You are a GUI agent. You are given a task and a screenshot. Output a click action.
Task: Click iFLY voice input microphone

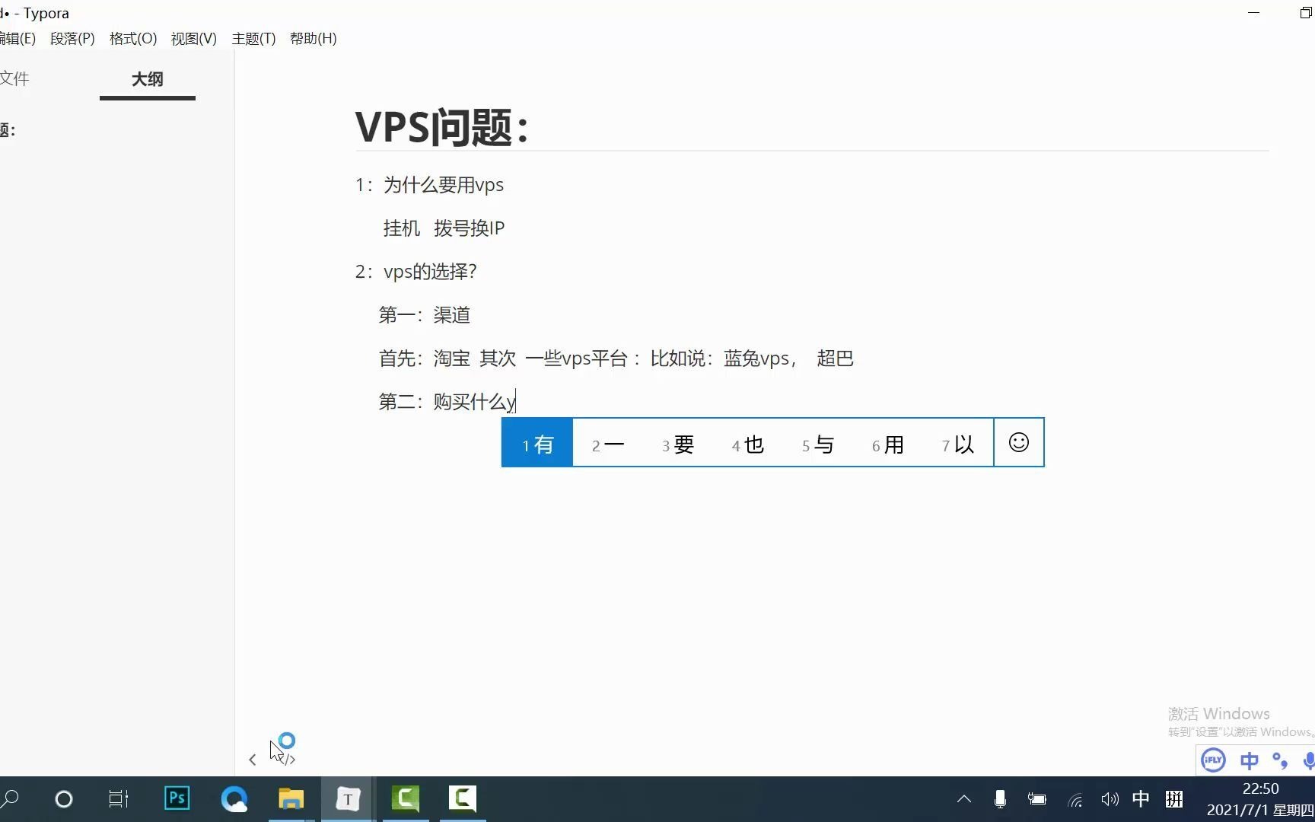(x=1309, y=760)
